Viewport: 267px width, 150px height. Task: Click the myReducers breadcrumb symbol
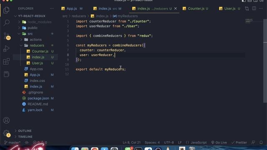(128, 16)
